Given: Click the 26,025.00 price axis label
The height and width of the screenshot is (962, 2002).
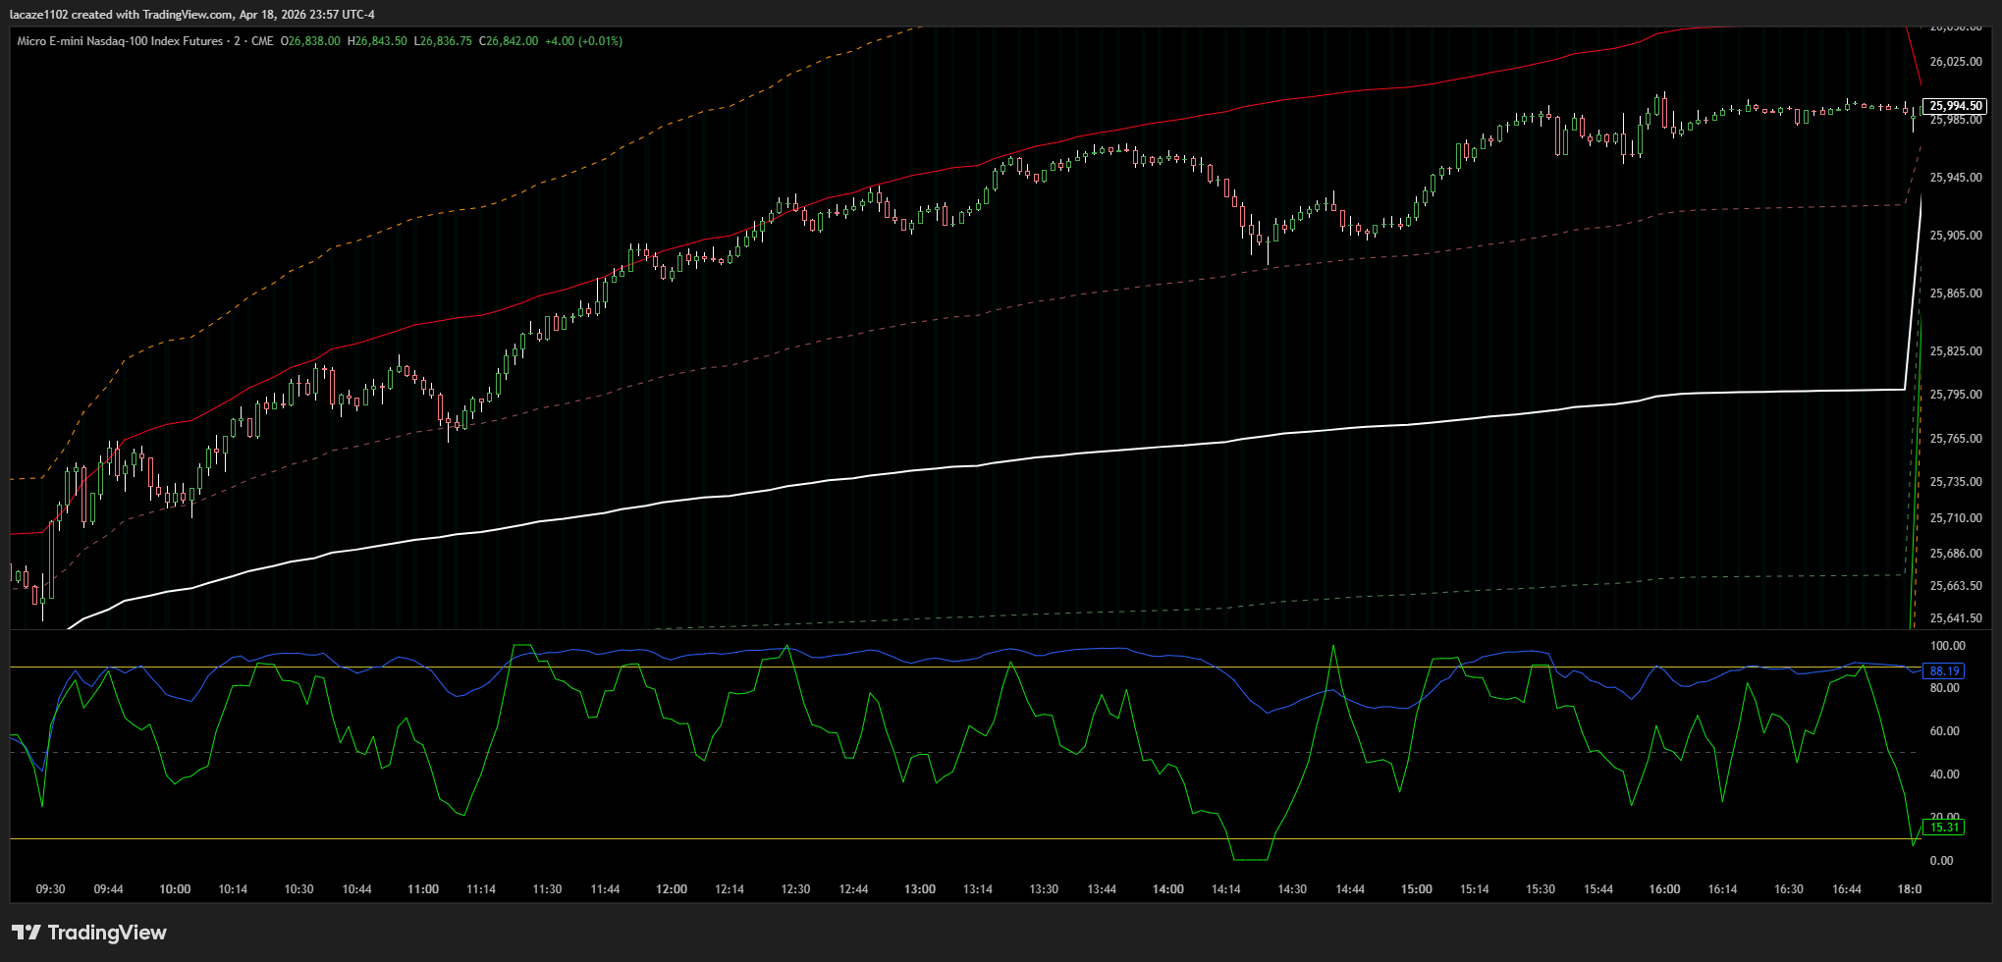Looking at the screenshot, I should click(x=1956, y=62).
